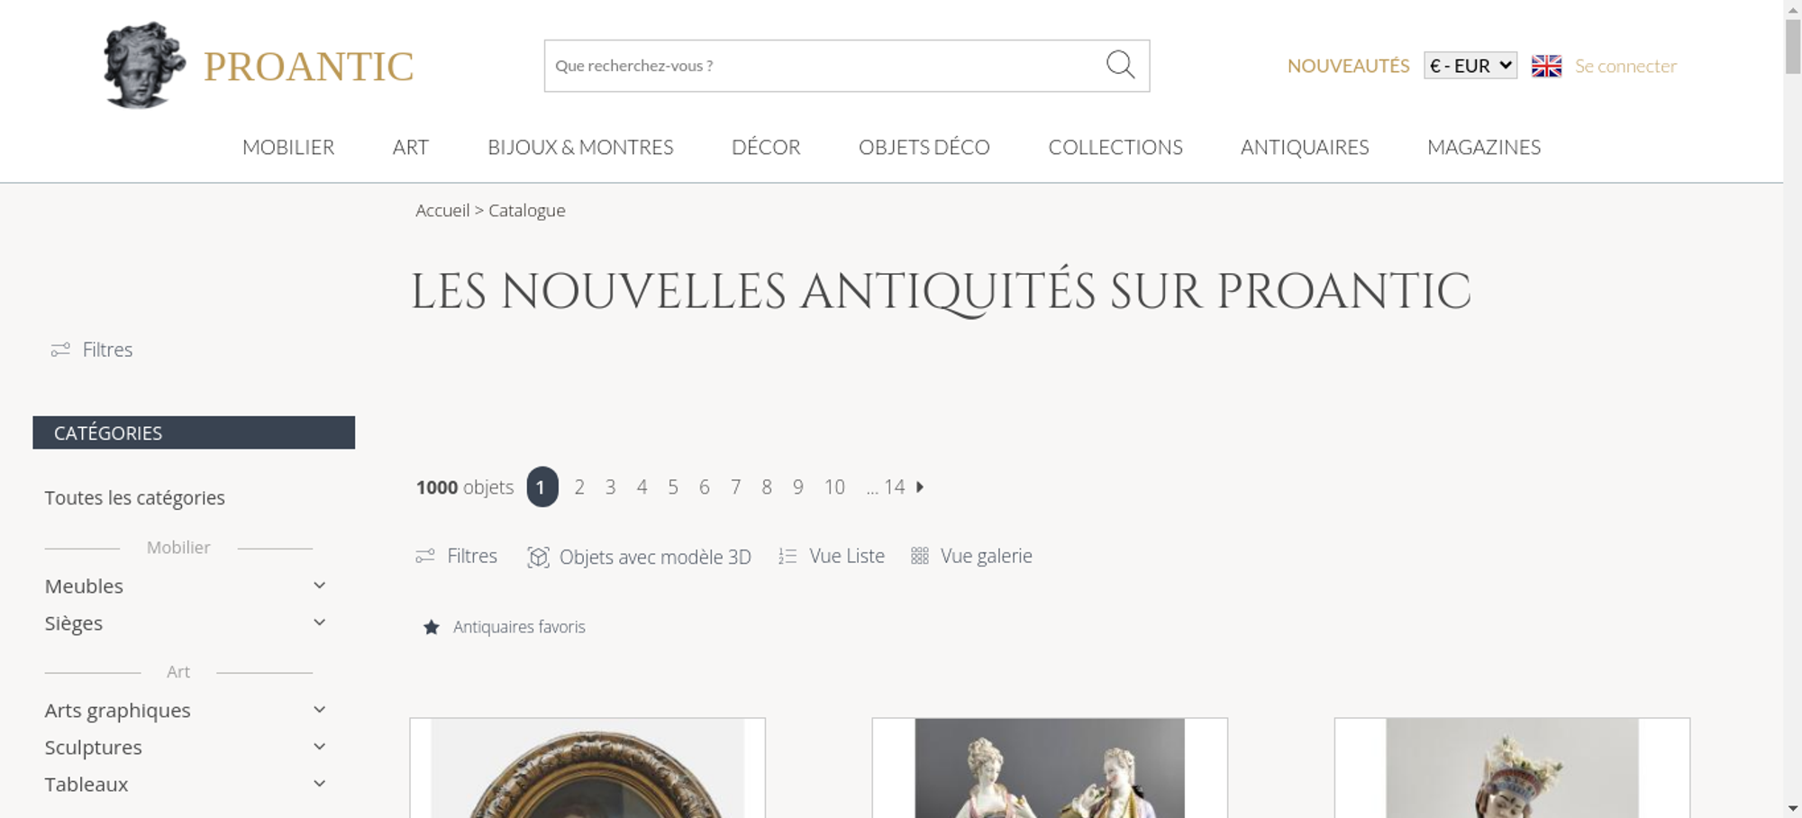The height and width of the screenshot is (818, 1802).
Task: Open the MOBILIER menu
Action: click(288, 147)
